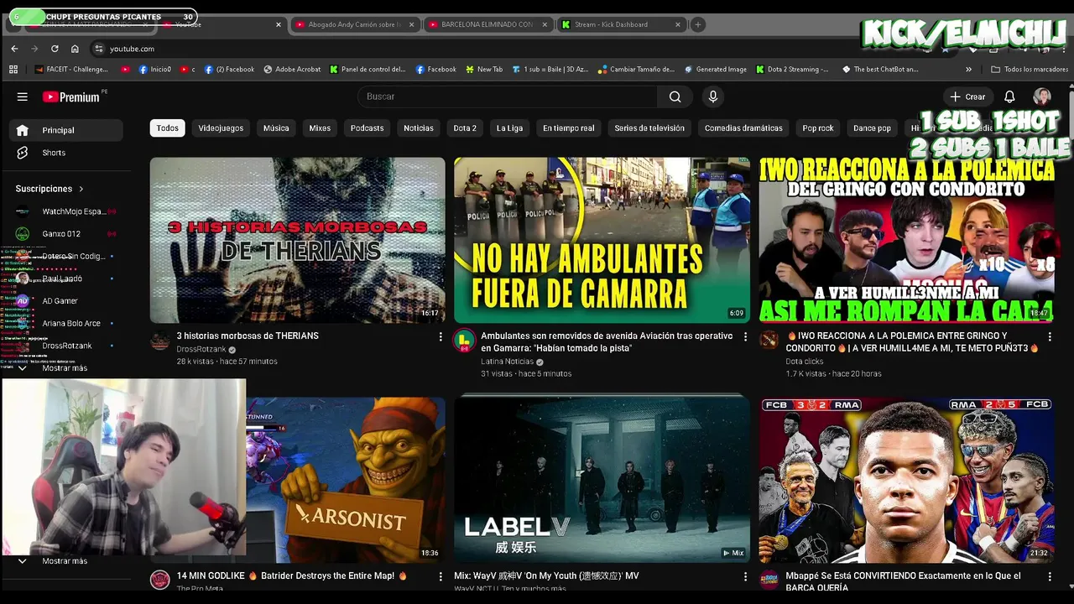The height and width of the screenshot is (604, 1074).
Task: Go to YouTube Premium logo home
Action: click(71, 96)
